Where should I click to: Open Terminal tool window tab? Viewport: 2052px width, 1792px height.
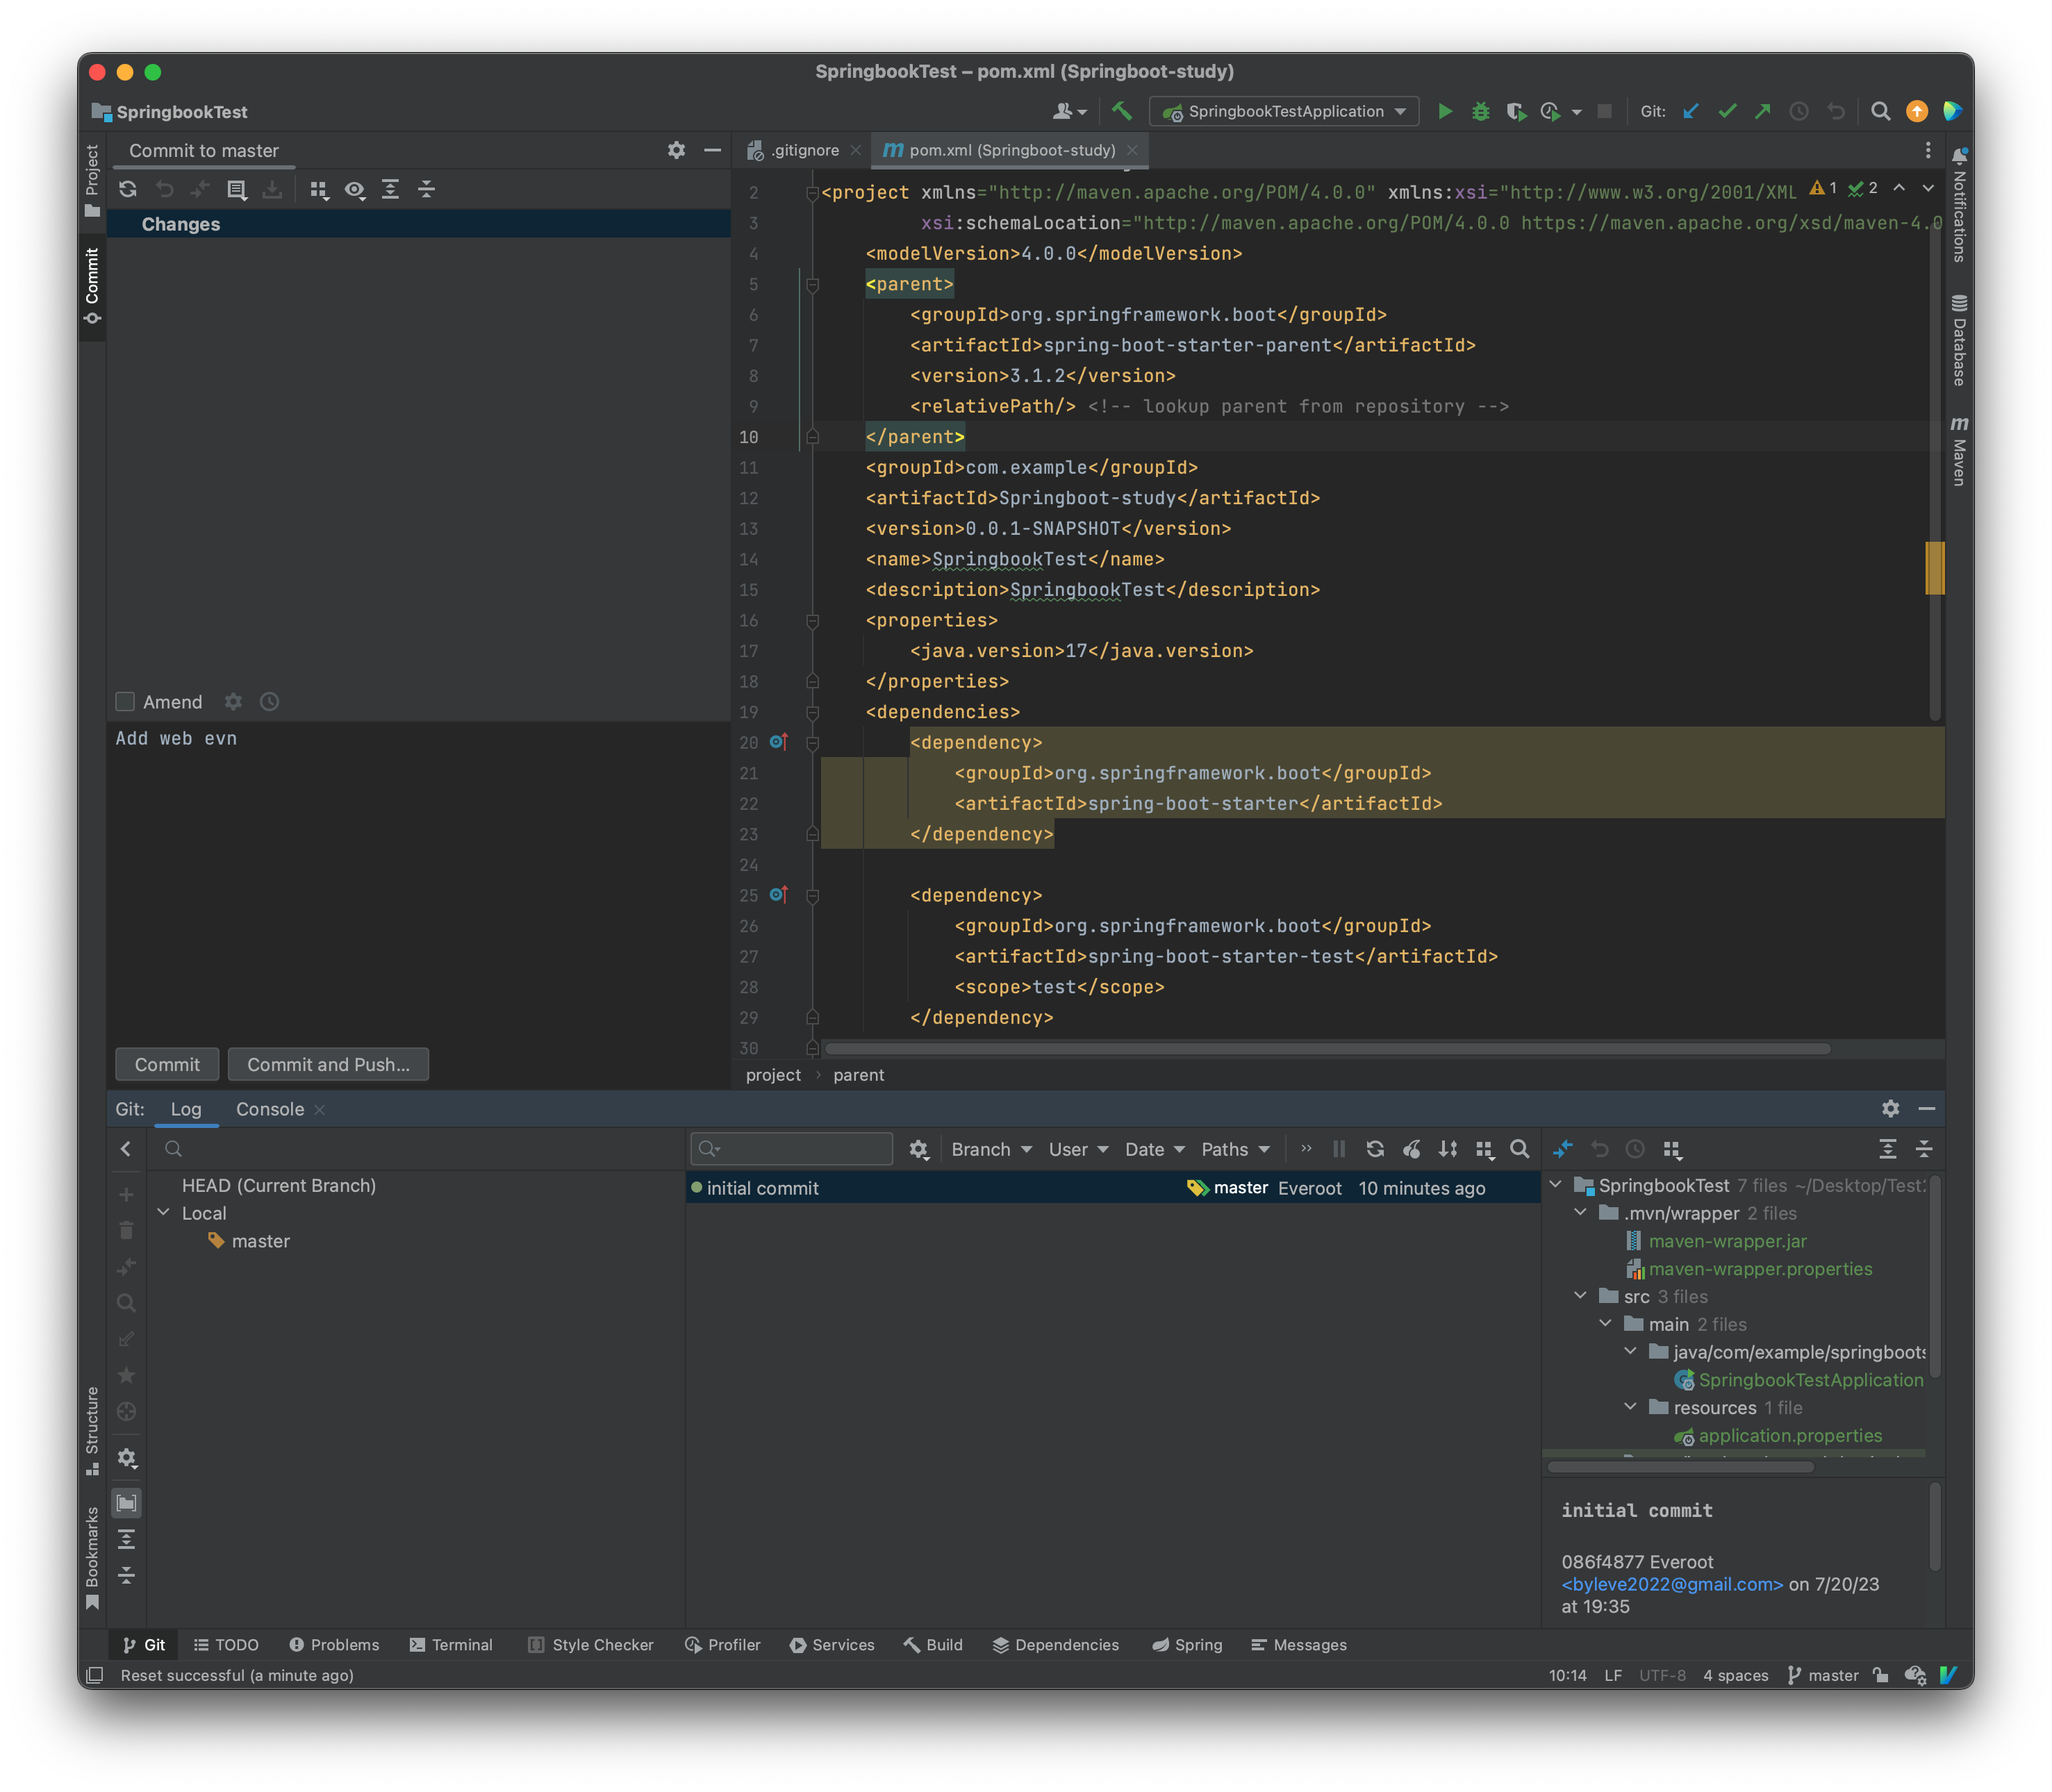[x=451, y=1645]
